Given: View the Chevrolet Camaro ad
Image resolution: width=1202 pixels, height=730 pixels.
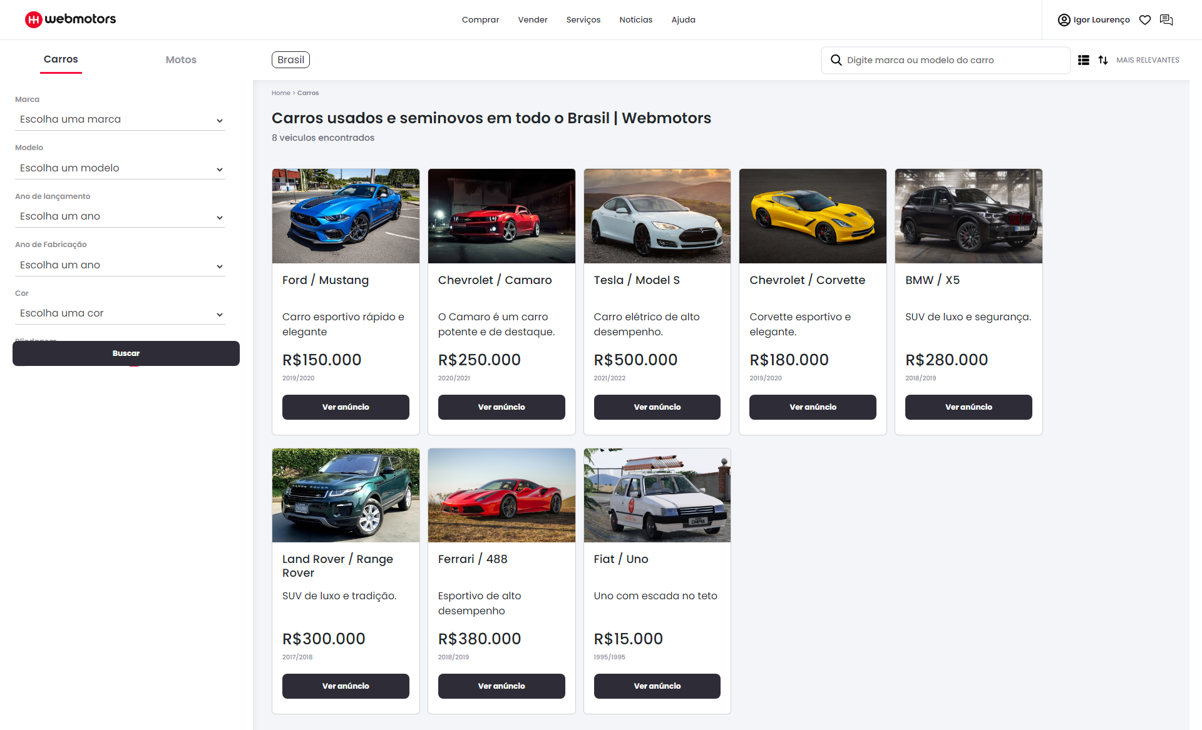Looking at the screenshot, I should (501, 407).
